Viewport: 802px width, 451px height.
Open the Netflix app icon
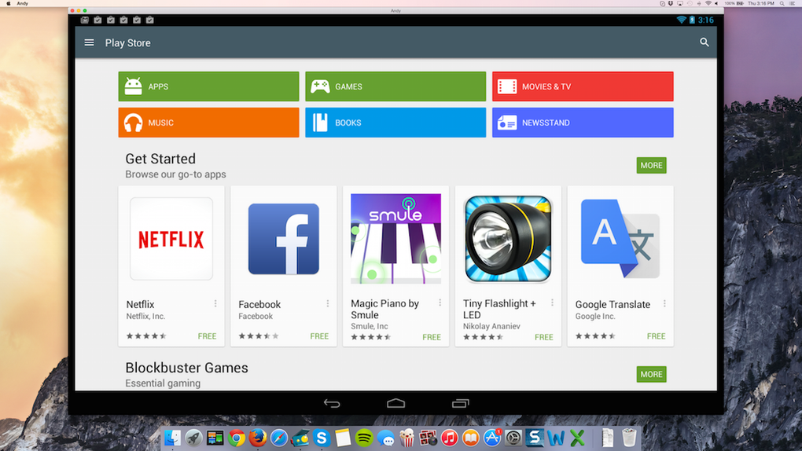point(171,239)
